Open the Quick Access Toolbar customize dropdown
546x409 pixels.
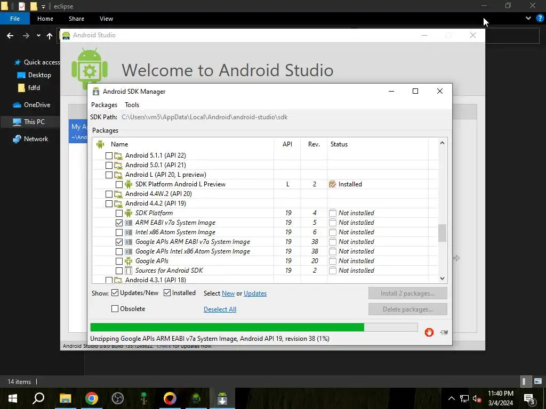(43, 6)
